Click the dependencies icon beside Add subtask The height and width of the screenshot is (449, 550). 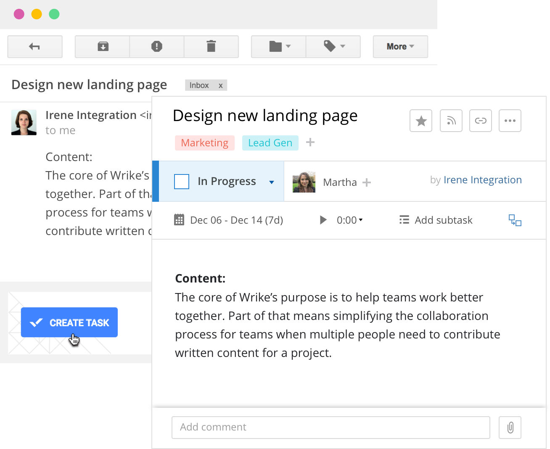(x=515, y=220)
